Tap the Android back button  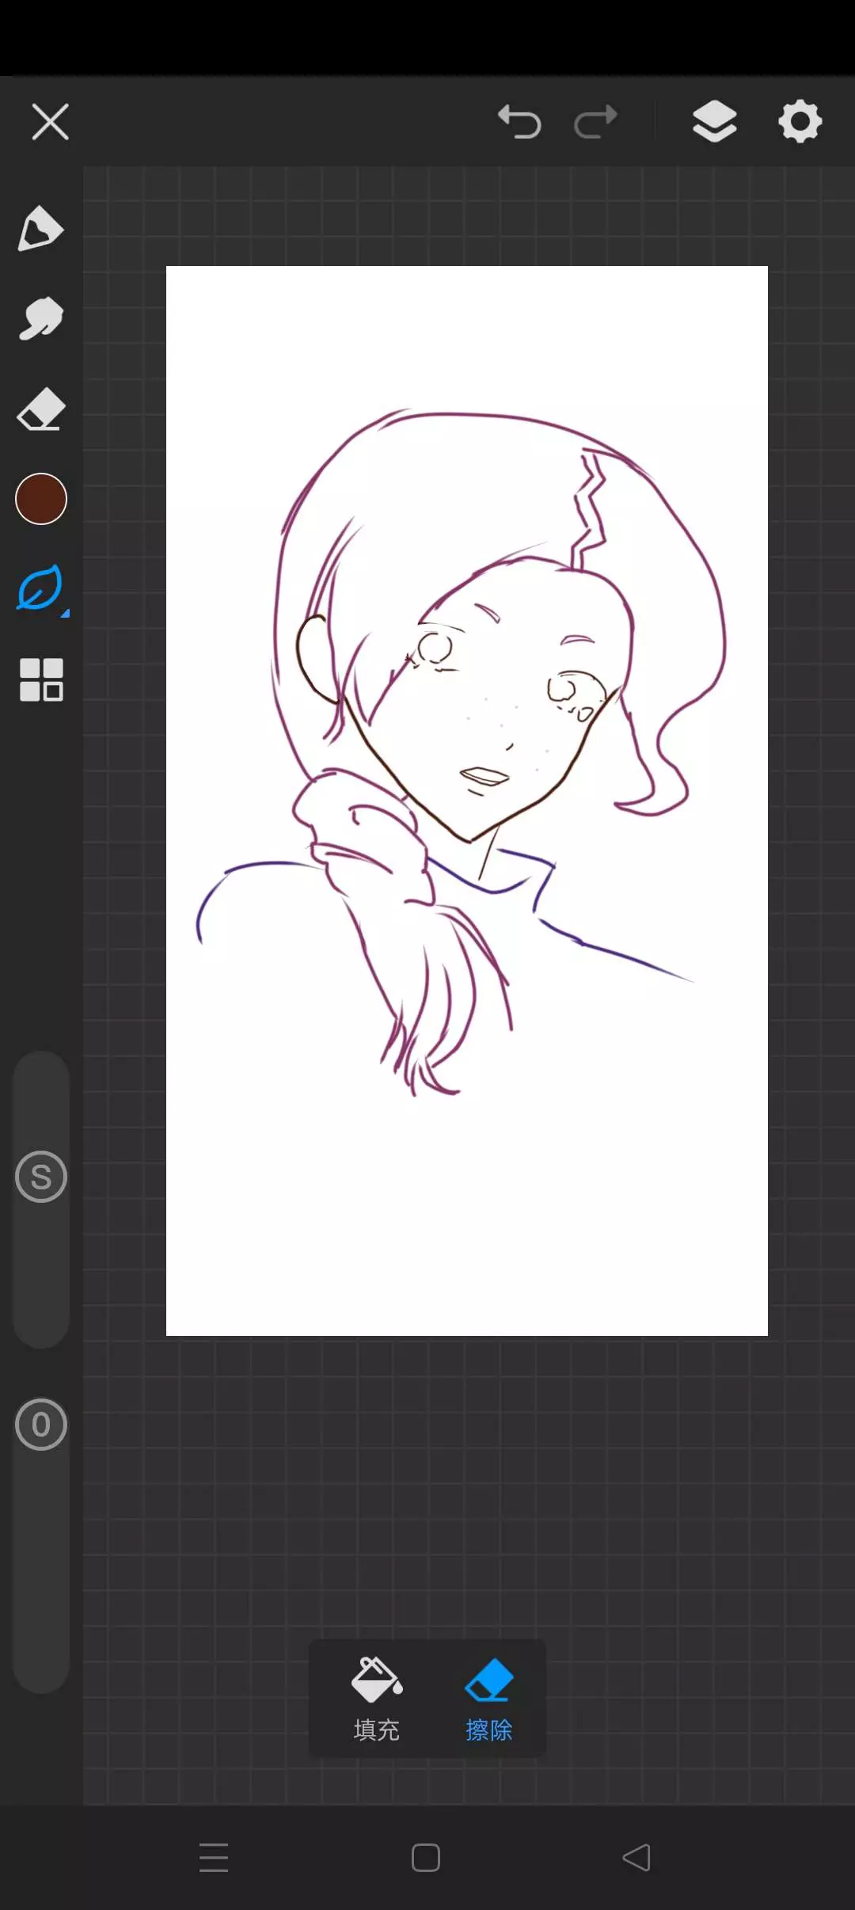pos(636,1858)
